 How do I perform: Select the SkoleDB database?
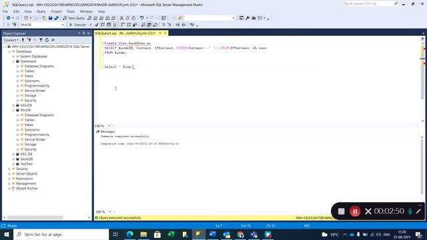(x=27, y=159)
